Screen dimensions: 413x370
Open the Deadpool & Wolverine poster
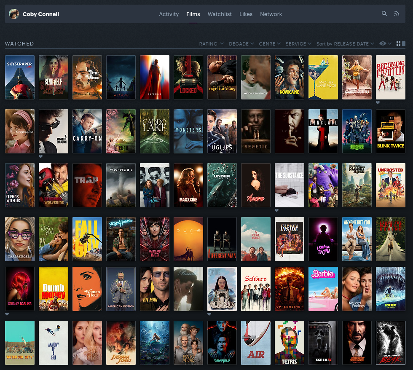[54, 185]
